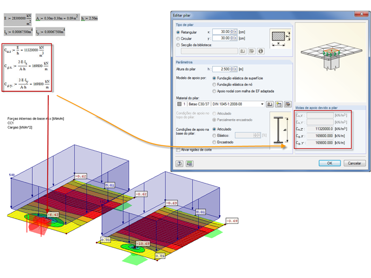Click the -10.69 result label on right slab
Image resolution: width=371 pixels, height=278 pixels.
(143, 243)
